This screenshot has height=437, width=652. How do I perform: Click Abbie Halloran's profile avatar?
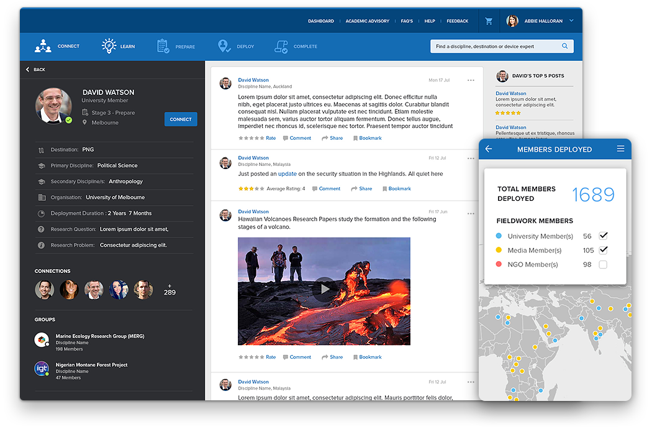[x=512, y=21]
